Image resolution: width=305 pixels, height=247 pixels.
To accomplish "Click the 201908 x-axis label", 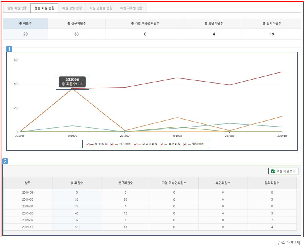I will pos(177,136).
